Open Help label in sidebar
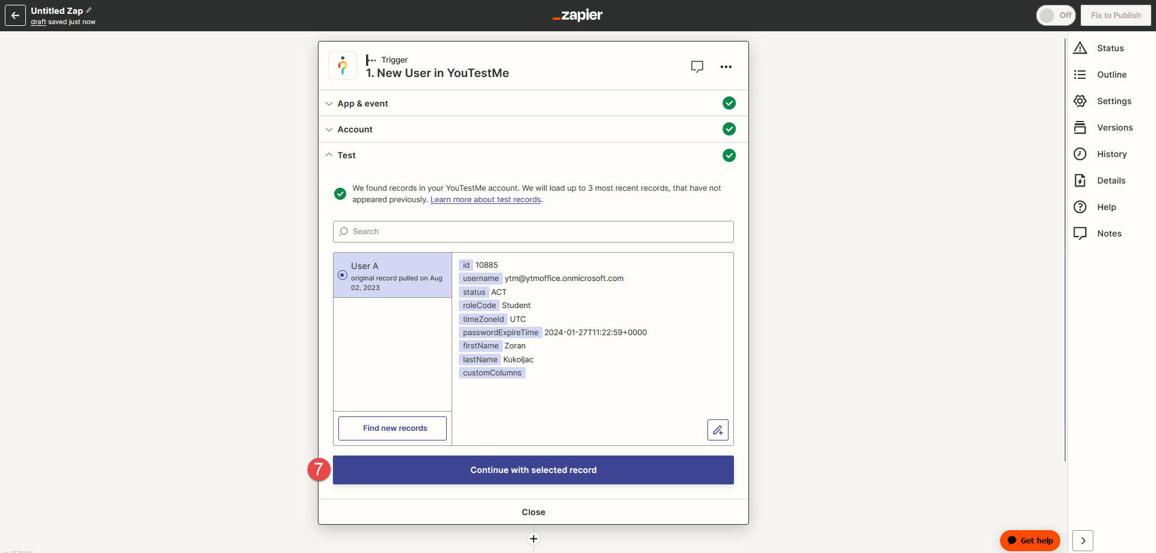The width and height of the screenshot is (1156, 553). point(1107,207)
